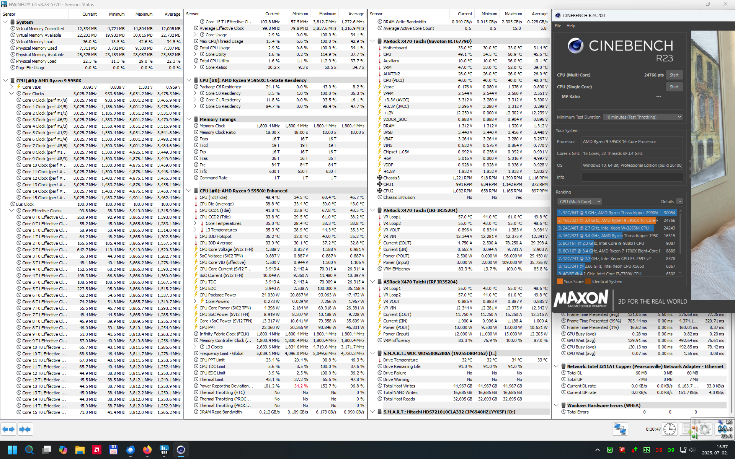
Task: Collapse the Core Effective Clocks tree
Action: coord(11,211)
